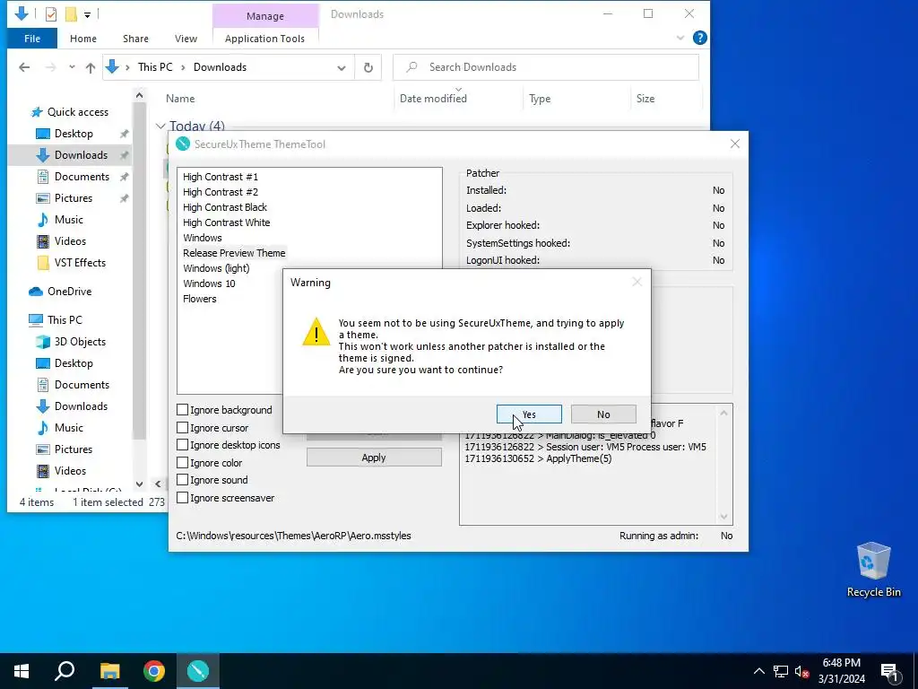Sort by Date modified column

tap(433, 99)
